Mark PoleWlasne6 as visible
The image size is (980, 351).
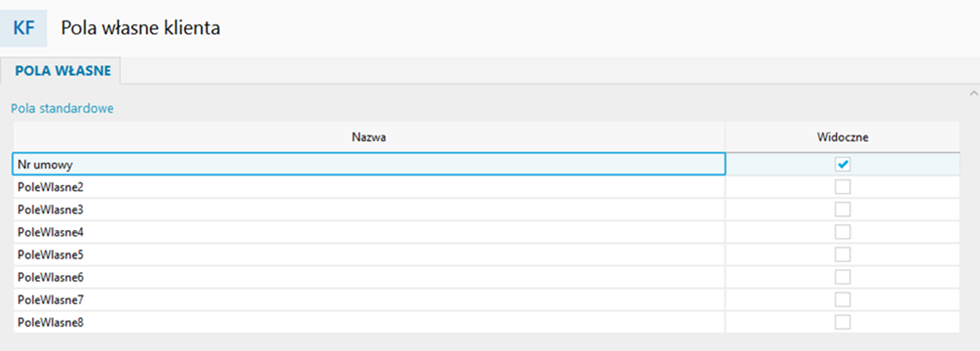point(843,277)
